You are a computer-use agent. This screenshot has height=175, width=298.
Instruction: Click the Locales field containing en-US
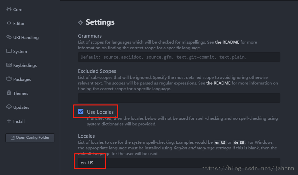tap(179, 163)
